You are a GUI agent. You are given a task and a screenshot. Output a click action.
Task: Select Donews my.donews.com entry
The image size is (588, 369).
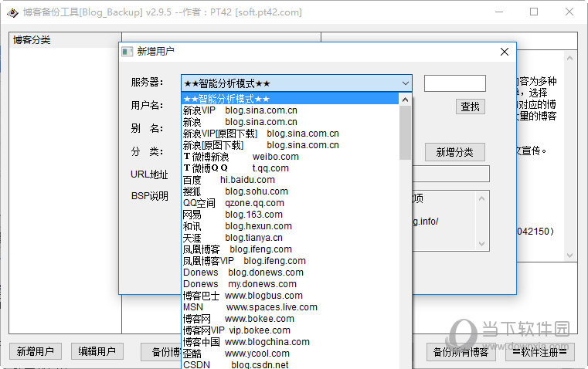point(290,284)
